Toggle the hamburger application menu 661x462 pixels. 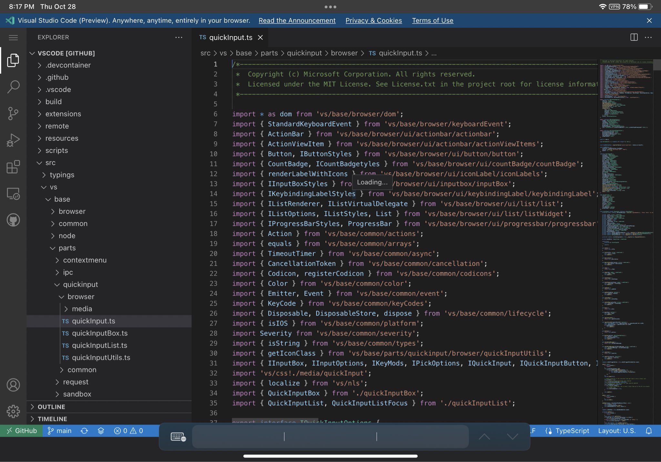[13, 37]
